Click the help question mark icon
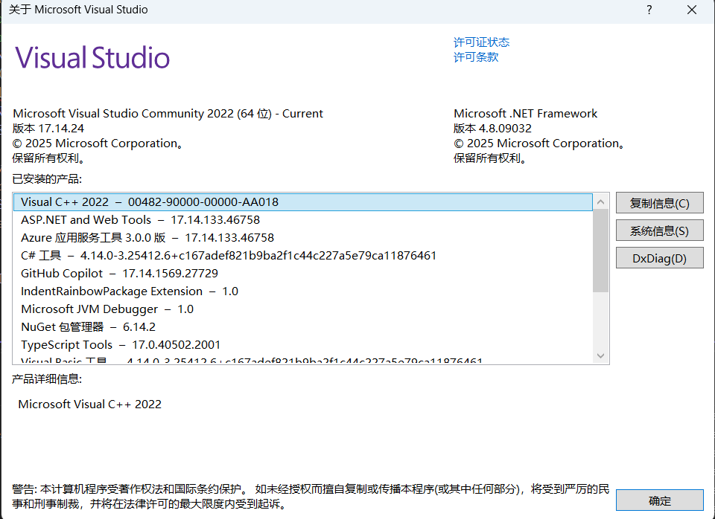This screenshot has height=519, width=715. tap(649, 10)
